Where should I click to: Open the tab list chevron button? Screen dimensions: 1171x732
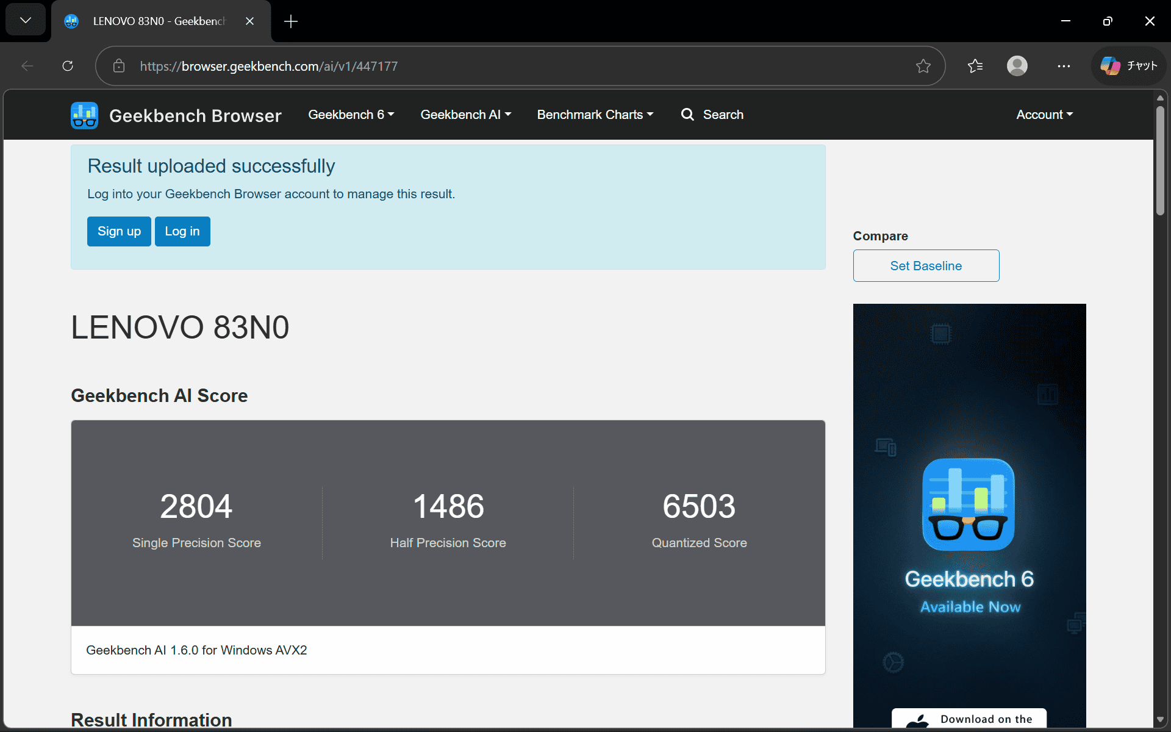pos(26,21)
